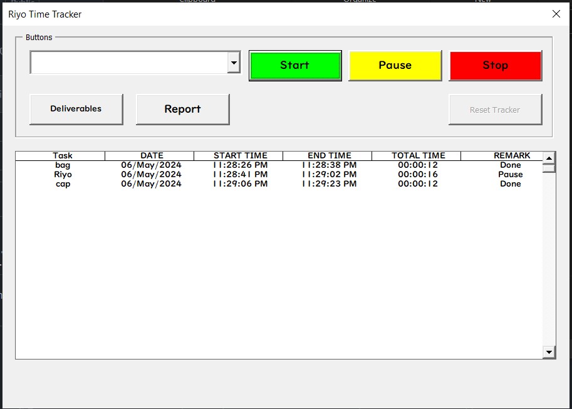Click the green Start button

point(295,66)
